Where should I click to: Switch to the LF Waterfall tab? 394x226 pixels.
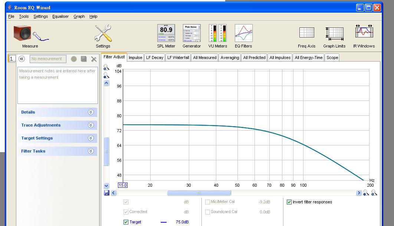click(178, 58)
